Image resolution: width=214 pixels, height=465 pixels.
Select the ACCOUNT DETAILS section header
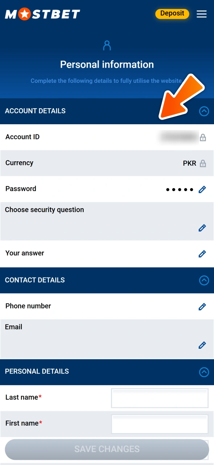[x=35, y=111]
